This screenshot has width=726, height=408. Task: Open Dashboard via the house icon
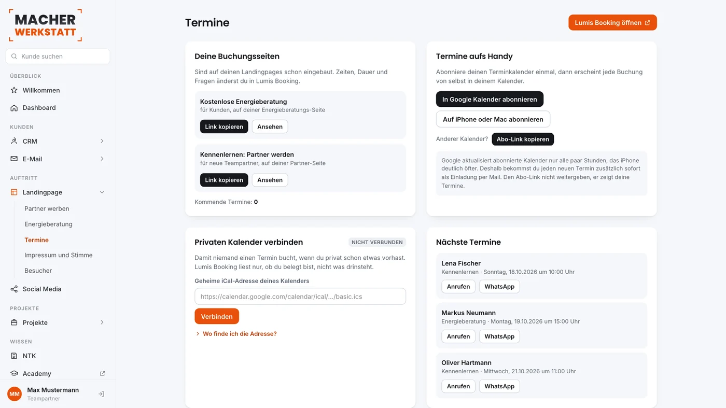point(14,108)
